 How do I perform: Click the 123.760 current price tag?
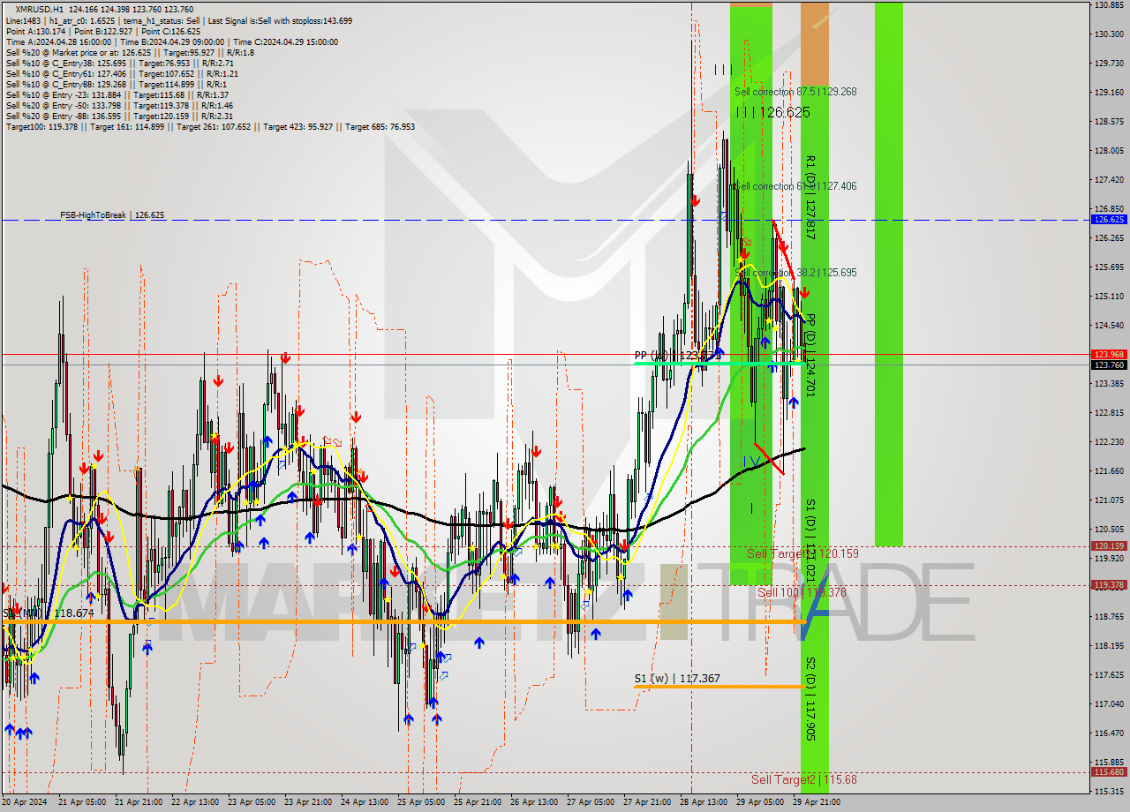[x=1109, y=365]
